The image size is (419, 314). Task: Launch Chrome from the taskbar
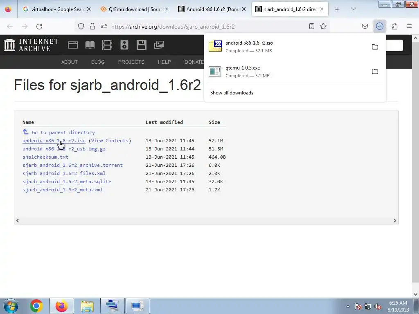[x=36, y=306]
